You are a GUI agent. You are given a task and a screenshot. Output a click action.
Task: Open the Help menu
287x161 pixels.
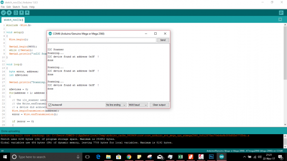32,7
